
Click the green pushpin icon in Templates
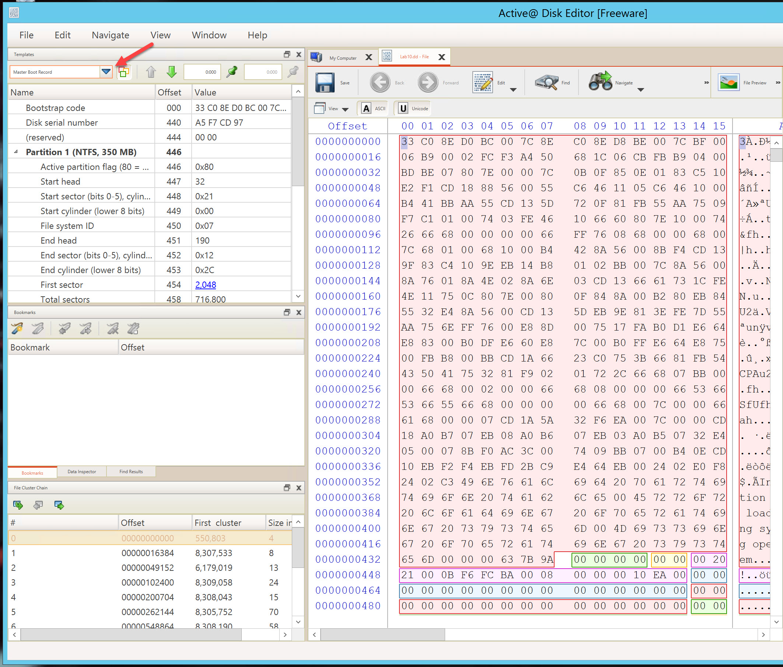pos(232,72)
